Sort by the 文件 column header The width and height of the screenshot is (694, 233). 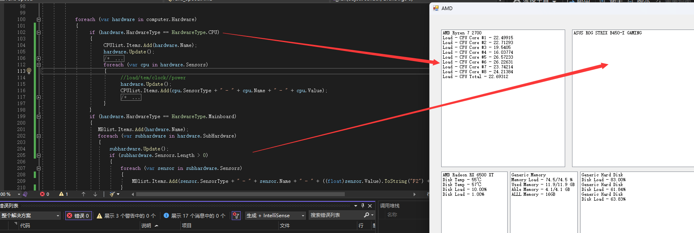click(285, 226)
